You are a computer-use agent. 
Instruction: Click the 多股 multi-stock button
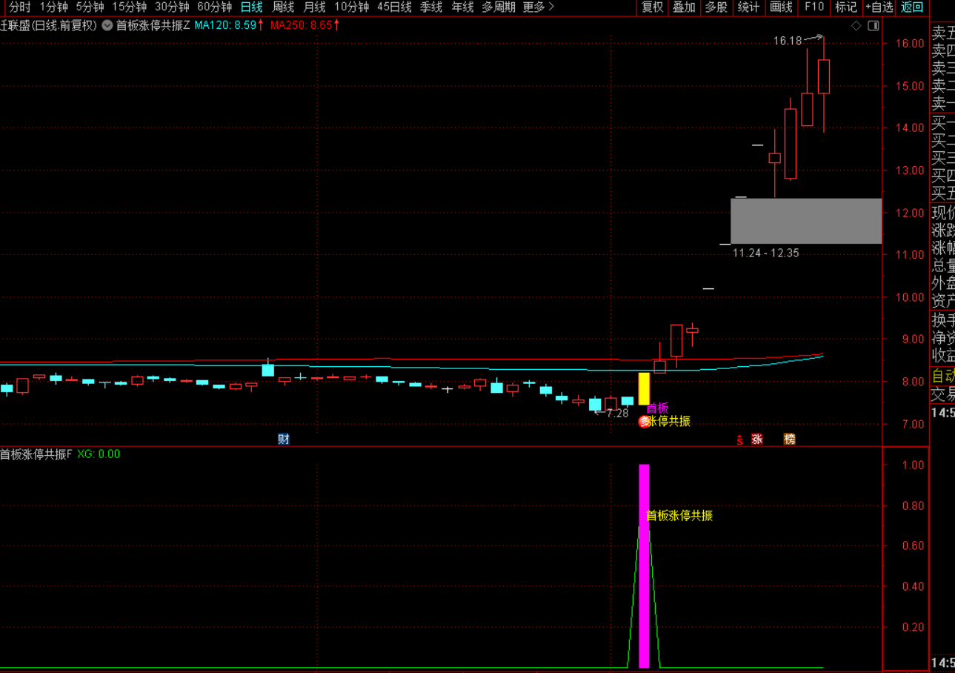coord(716,7)
